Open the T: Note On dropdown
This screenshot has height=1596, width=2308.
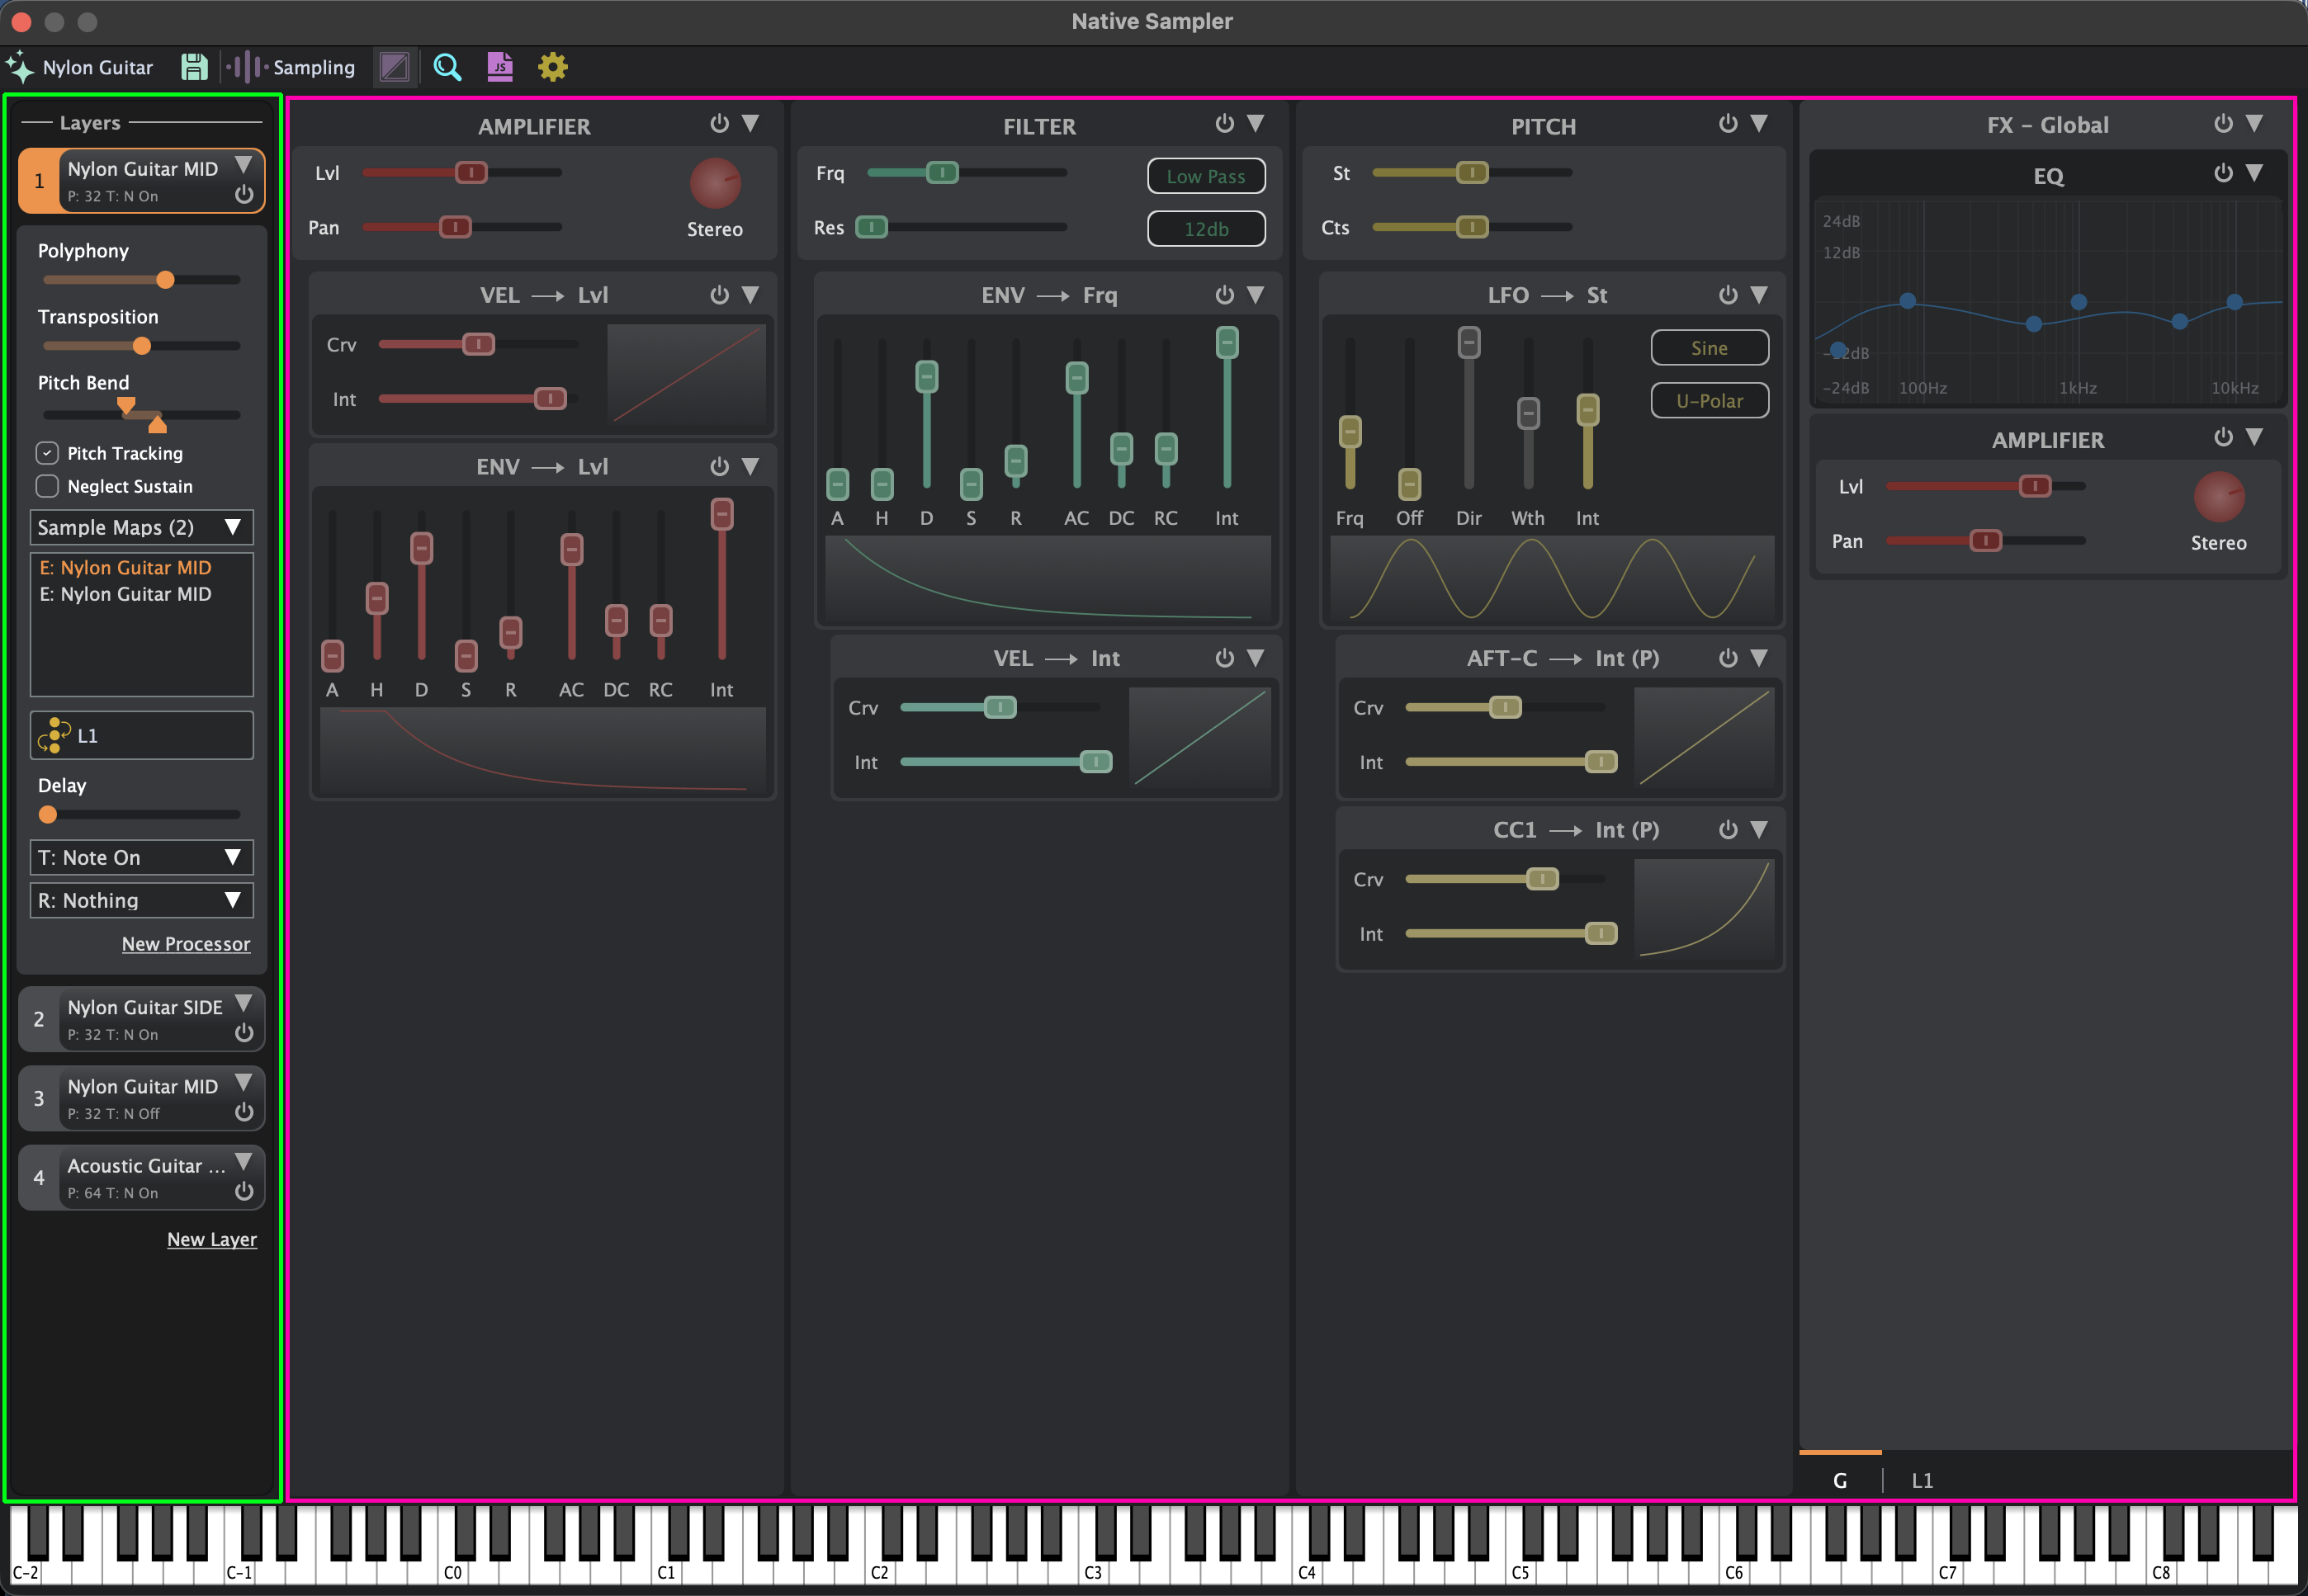point(141,857)
